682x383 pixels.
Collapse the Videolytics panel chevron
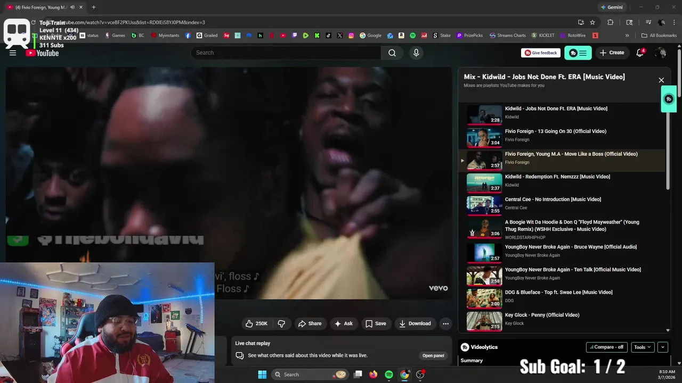tap(663, 347)
